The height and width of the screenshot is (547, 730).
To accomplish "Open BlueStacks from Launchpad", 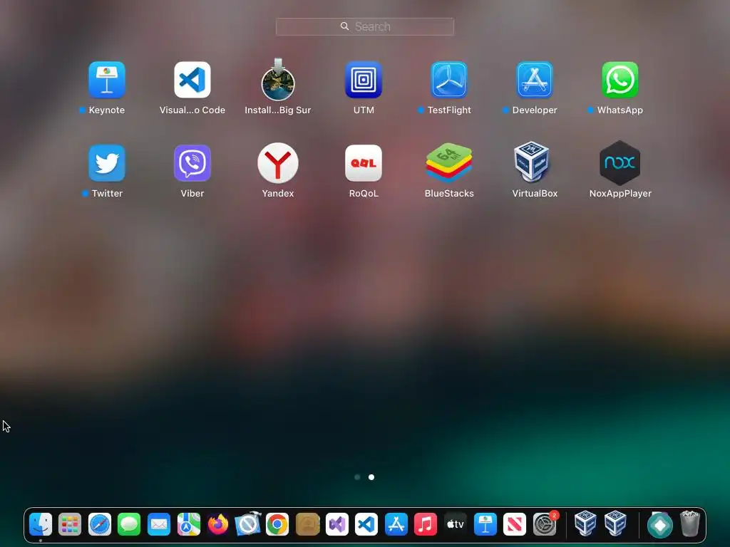I will [x=449, y=162].
